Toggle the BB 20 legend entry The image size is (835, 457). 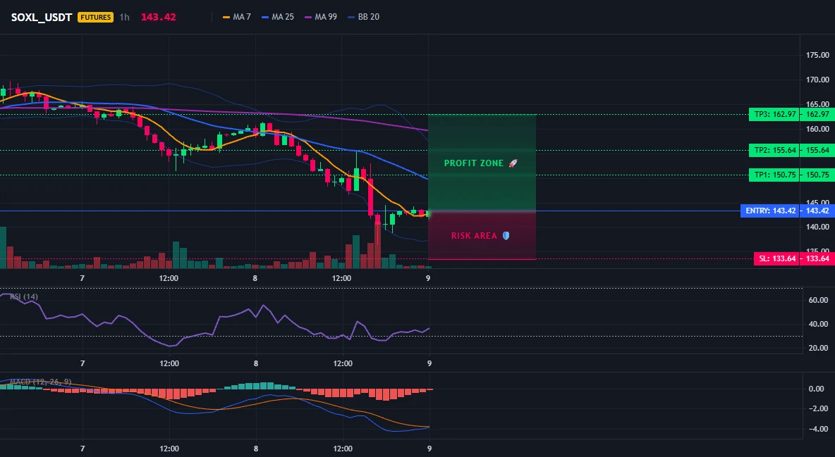coord(364,17)
